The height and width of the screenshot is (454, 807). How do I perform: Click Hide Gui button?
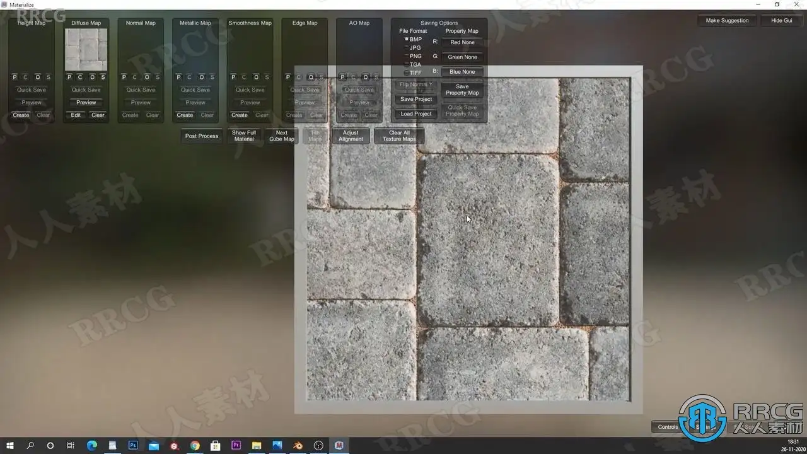pos(781,20)
